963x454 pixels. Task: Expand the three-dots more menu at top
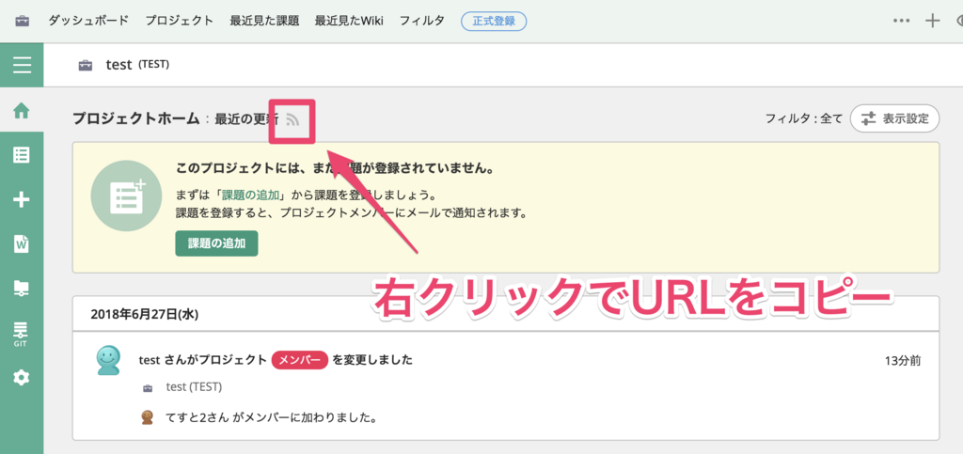click(x=901, y=21)
